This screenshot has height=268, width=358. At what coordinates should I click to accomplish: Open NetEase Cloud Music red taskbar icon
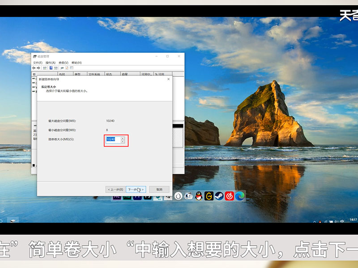230,196
